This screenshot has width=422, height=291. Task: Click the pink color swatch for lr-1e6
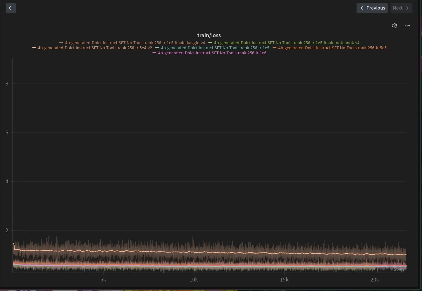[154, 53]
